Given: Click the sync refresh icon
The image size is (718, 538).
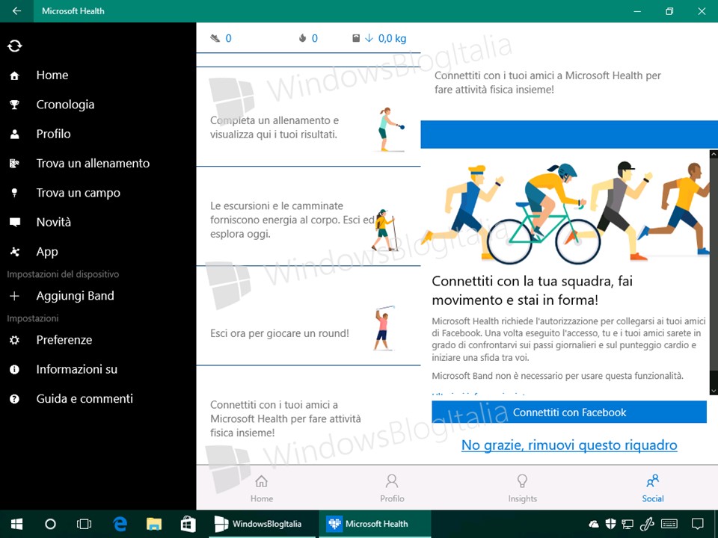Looking at the screenshot, I should coord(15,46).
